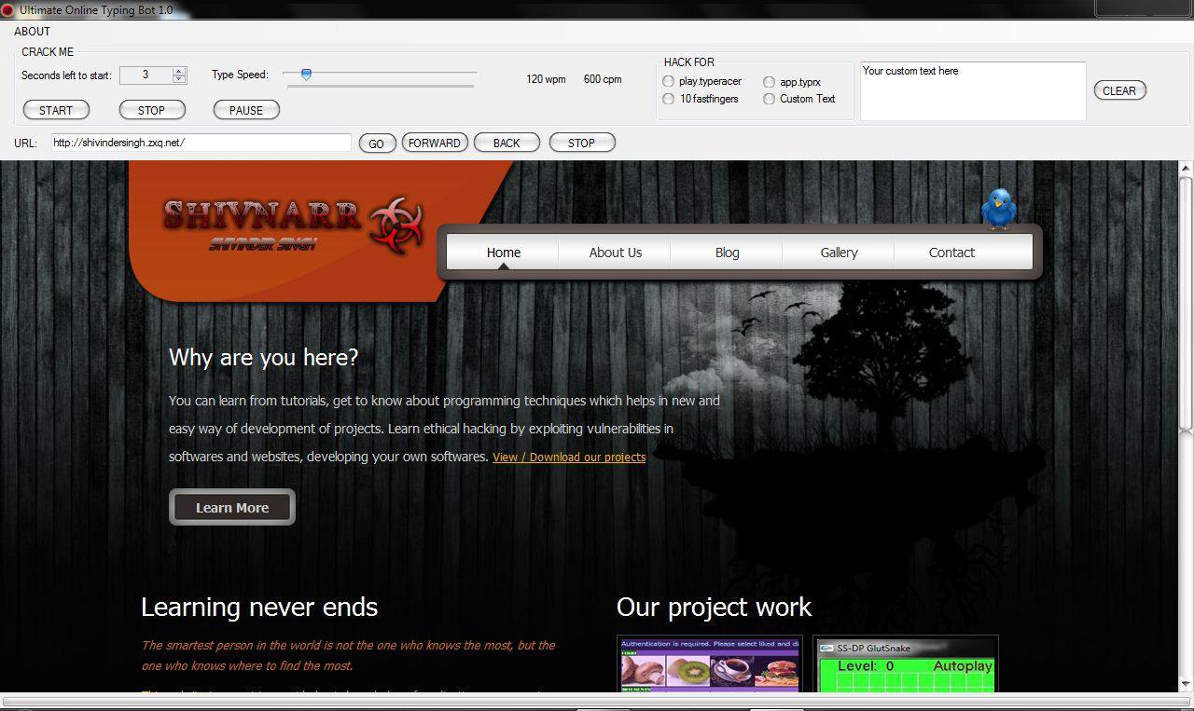Go to the About Us tab
The height and width of the screenshot is (711, 1194).
click(x=616, y=253)
